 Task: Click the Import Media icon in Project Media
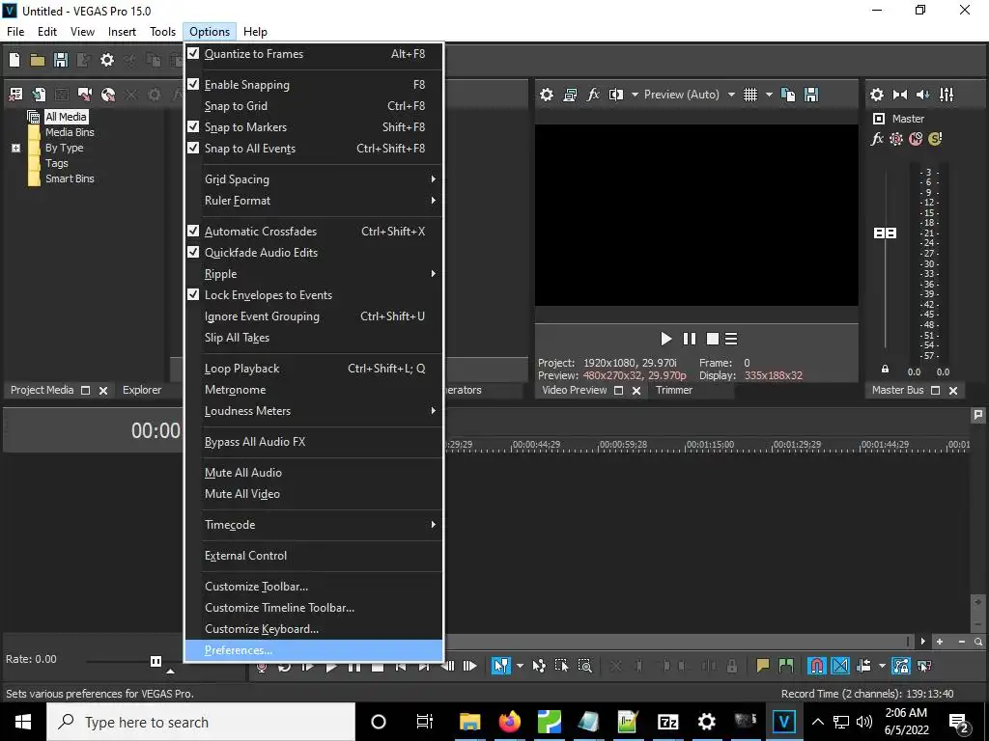tap(39, 95)
